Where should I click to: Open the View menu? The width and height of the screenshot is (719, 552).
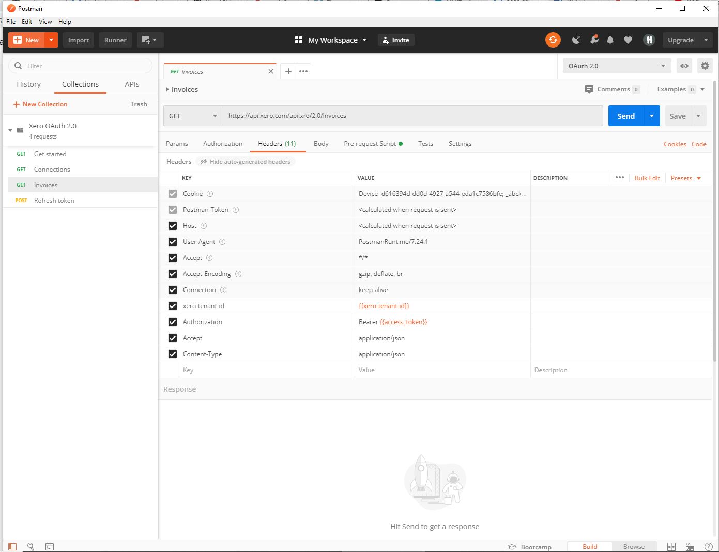(x=45, y=22)
